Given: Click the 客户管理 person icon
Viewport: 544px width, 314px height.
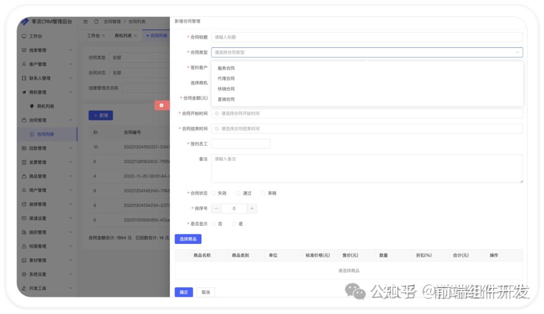Looking at the screenshot, I should (24, 64).
